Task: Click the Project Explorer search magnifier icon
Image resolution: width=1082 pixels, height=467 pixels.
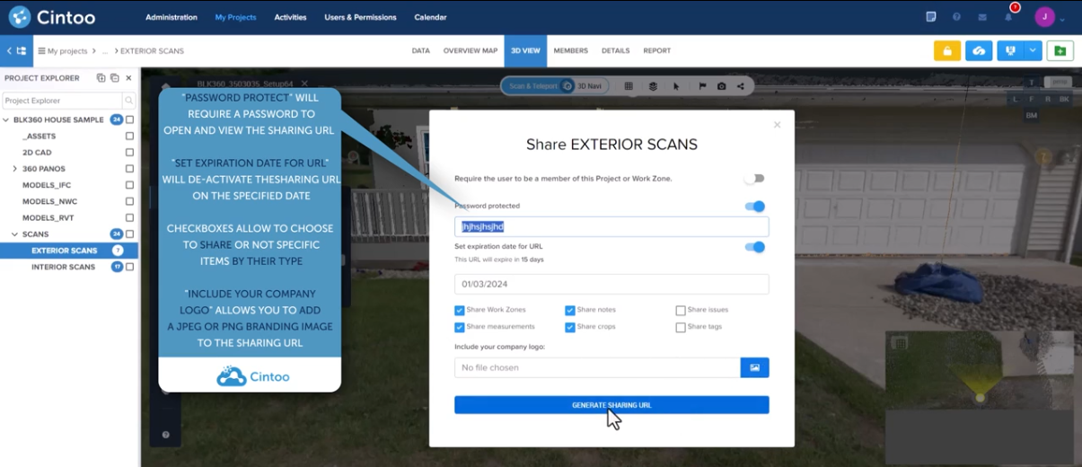Action: tap(129, 101)
